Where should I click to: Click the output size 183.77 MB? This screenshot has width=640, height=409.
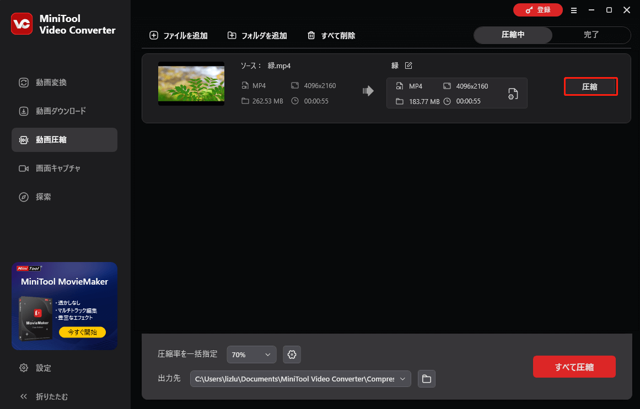(x=424, y=101)
